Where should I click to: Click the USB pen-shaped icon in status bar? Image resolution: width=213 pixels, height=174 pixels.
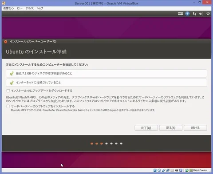pos(164,170)
